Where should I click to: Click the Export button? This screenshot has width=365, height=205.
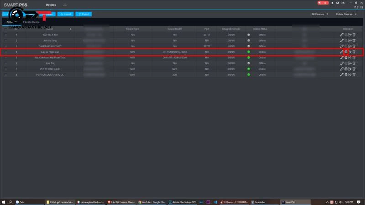click(83, 14)
